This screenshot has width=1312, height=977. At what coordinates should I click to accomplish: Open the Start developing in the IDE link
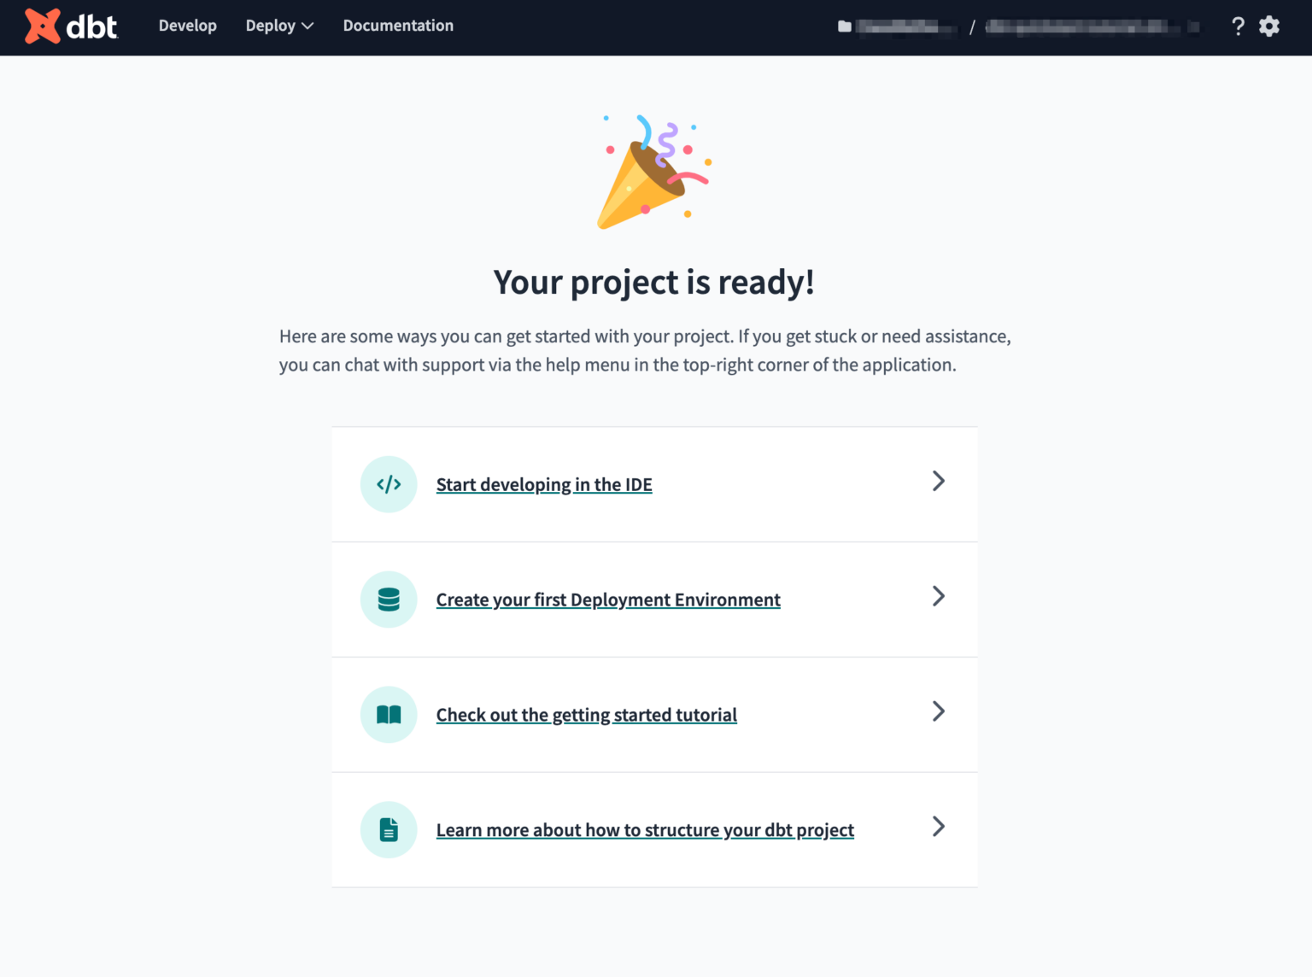(x=543, y=484)
